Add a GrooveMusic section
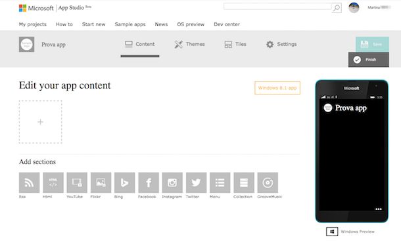Image resolution: width=401 pixels, height=248 pixels. 268,182
